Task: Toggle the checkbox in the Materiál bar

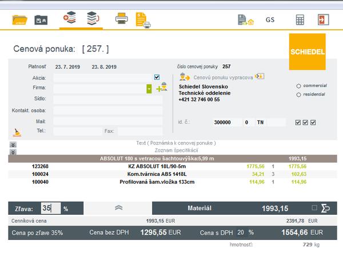Action: pyautogui.click(x=313, y=208)
